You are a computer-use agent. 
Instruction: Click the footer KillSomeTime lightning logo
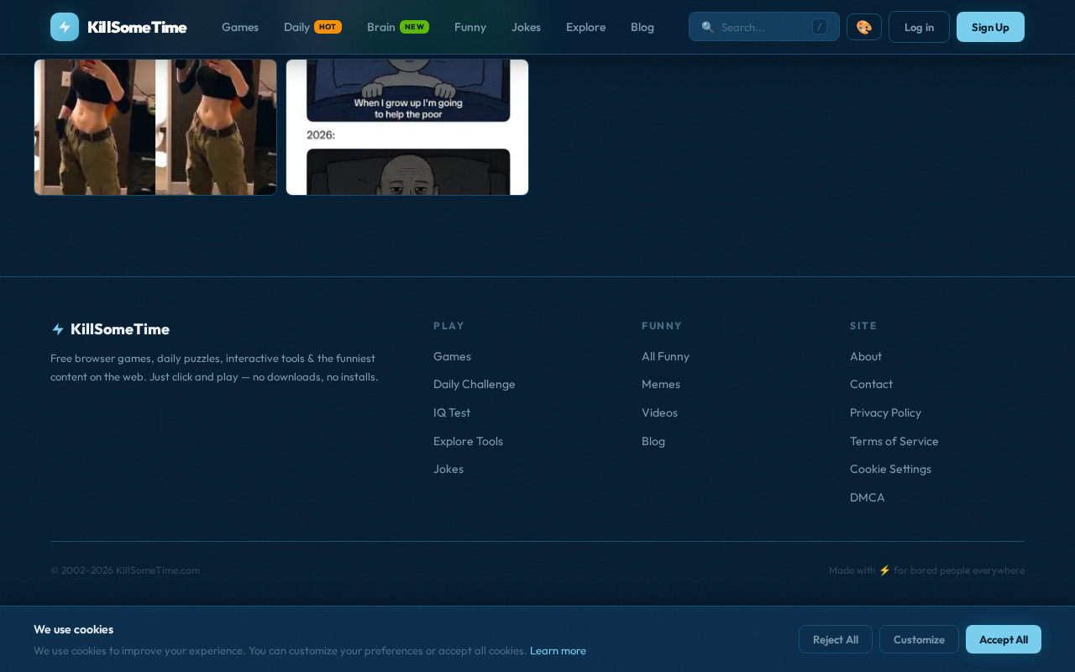(58, 329)
